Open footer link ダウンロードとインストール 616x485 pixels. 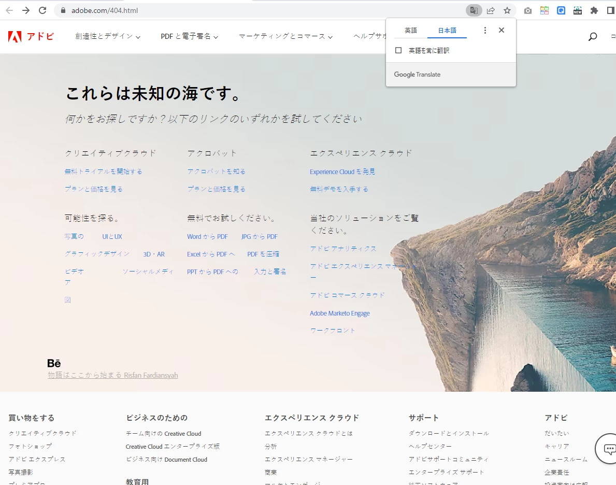[x=449, y=433]
